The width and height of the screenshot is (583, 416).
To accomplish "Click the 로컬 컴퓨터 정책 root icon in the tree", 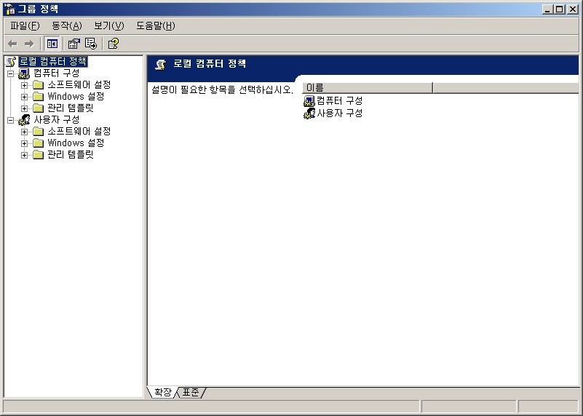I will pos(11,62).
